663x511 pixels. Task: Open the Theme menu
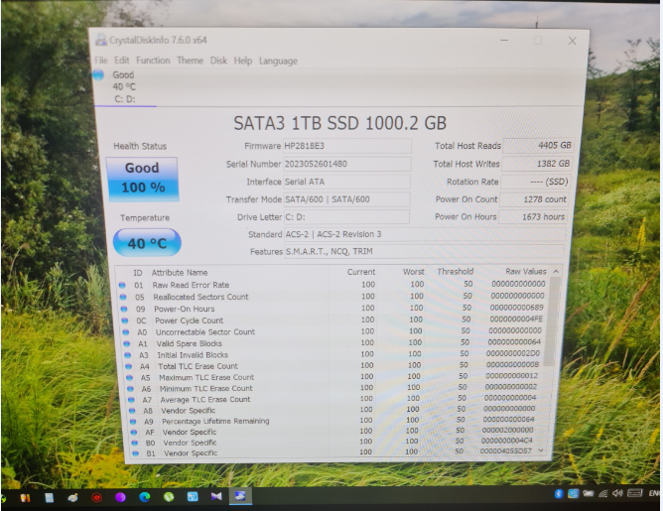point(190,61)
